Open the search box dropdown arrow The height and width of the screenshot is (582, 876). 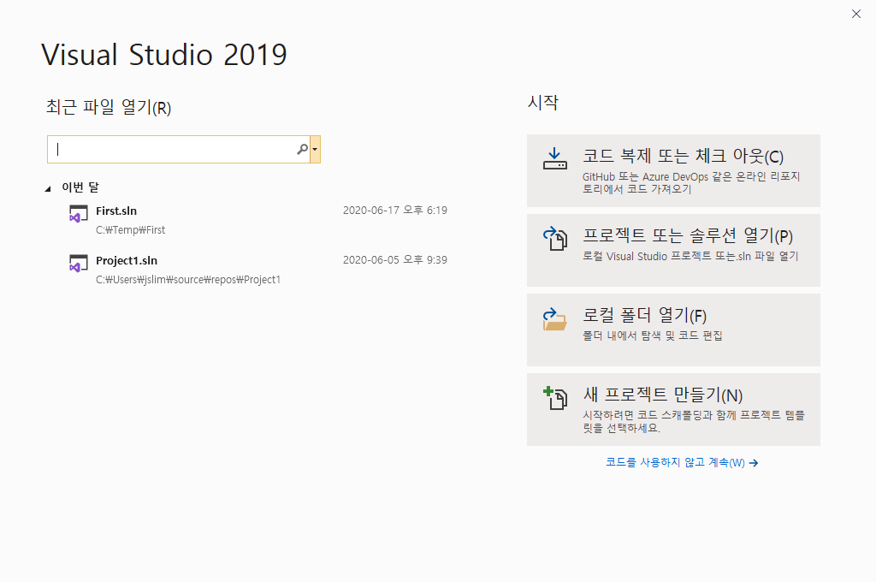tap(315, 149)
